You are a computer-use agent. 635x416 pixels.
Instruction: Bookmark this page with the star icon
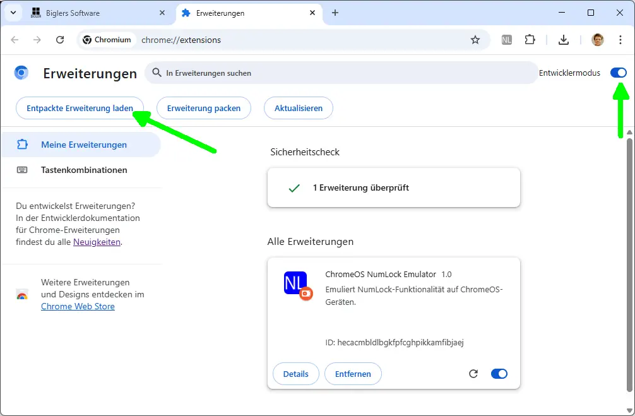(475, 40)
